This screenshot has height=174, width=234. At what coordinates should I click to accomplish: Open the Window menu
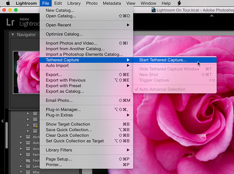(148, 3)
